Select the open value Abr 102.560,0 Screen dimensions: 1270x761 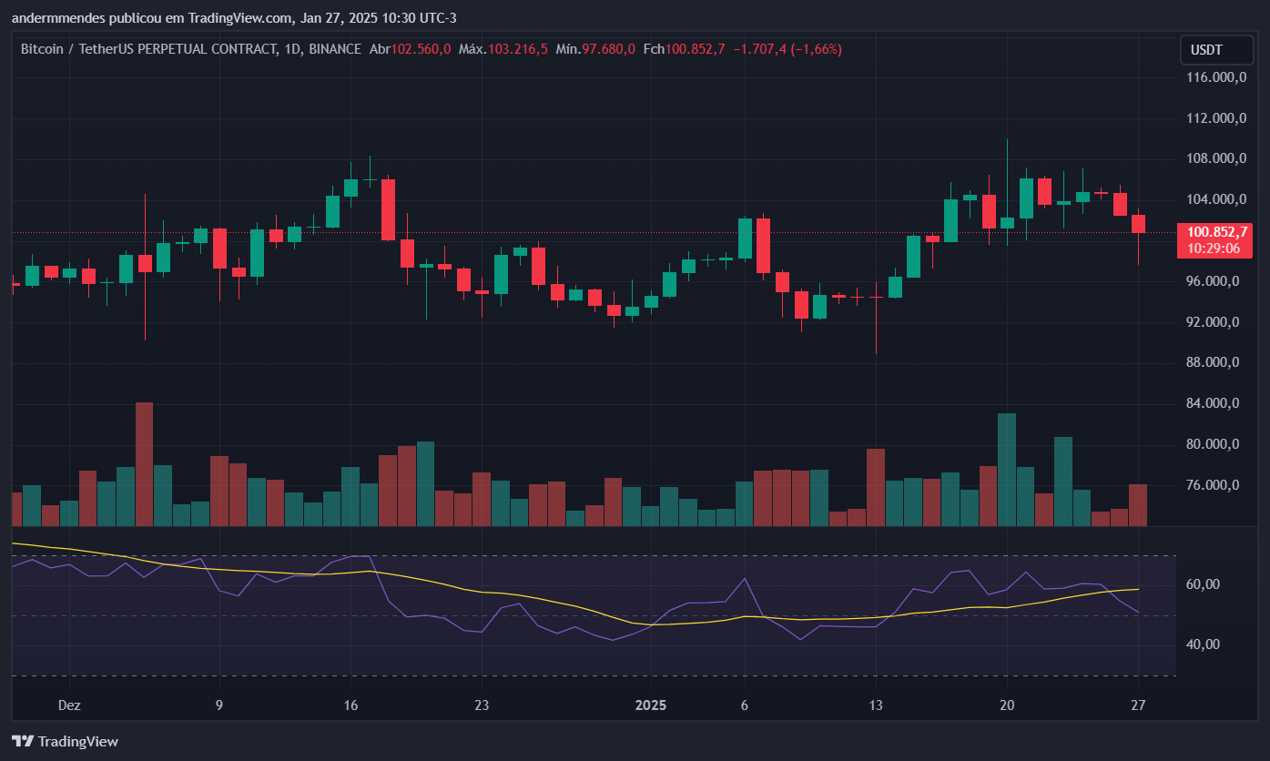coord(410,49)
